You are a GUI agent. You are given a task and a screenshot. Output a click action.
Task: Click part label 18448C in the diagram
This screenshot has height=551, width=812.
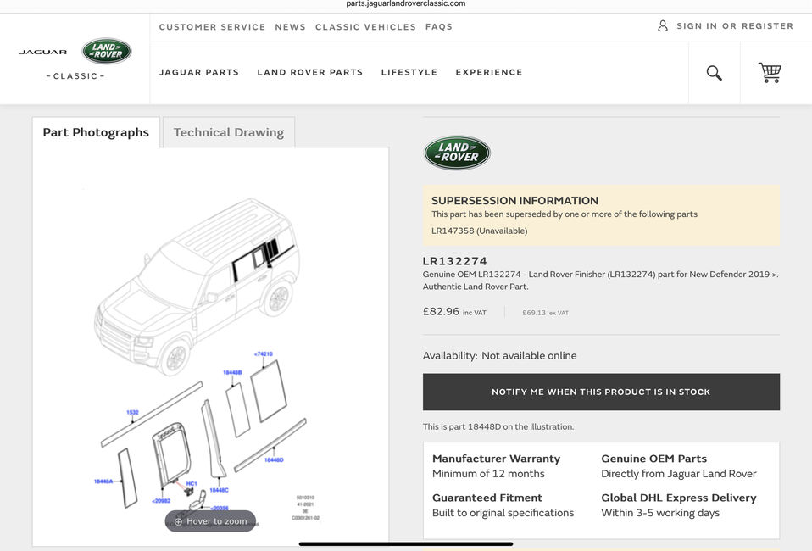click(x=219, y=490)
